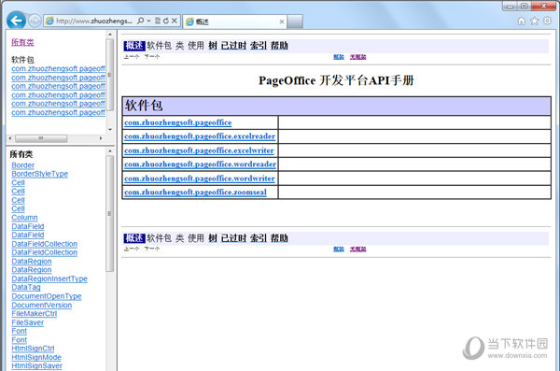Stop loading with the X icon in address bar
560x371 pixels.
click(x=175, y=21)
